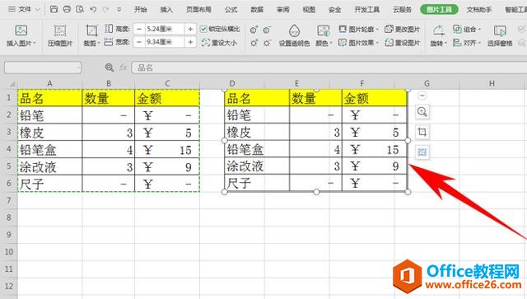Click the formula bar showing 品名
Screen dimensions: 527x299
329,68
